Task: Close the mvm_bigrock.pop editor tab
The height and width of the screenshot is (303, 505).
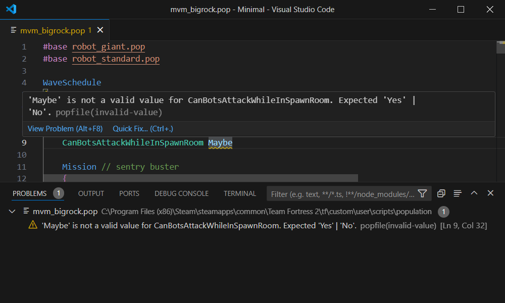Action: coord(100,30)
